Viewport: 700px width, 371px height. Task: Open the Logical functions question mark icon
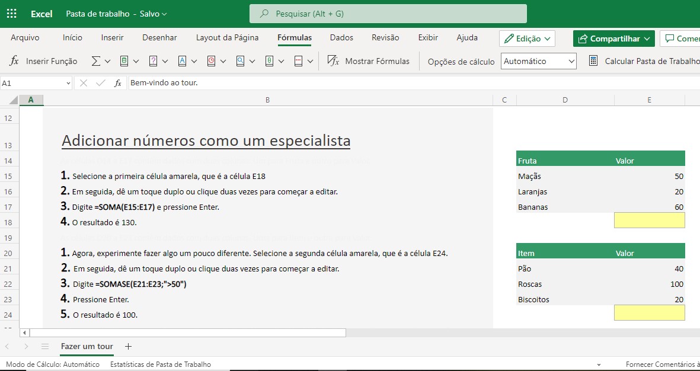(154, 61)
